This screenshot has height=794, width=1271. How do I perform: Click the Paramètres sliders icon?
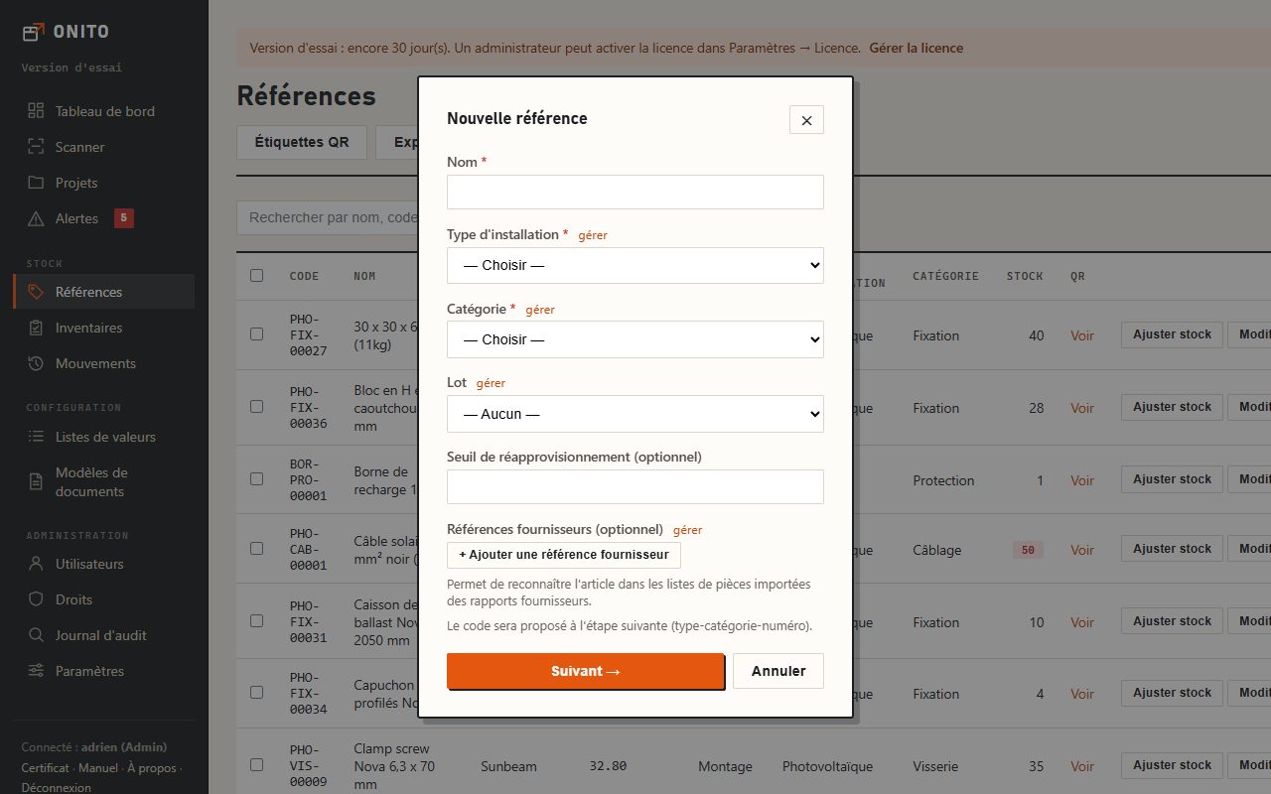[x=36, y=671]
